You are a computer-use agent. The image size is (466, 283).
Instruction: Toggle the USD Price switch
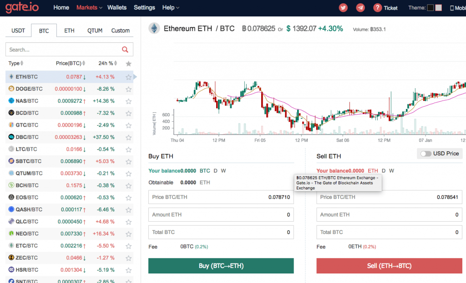(425, 154)
